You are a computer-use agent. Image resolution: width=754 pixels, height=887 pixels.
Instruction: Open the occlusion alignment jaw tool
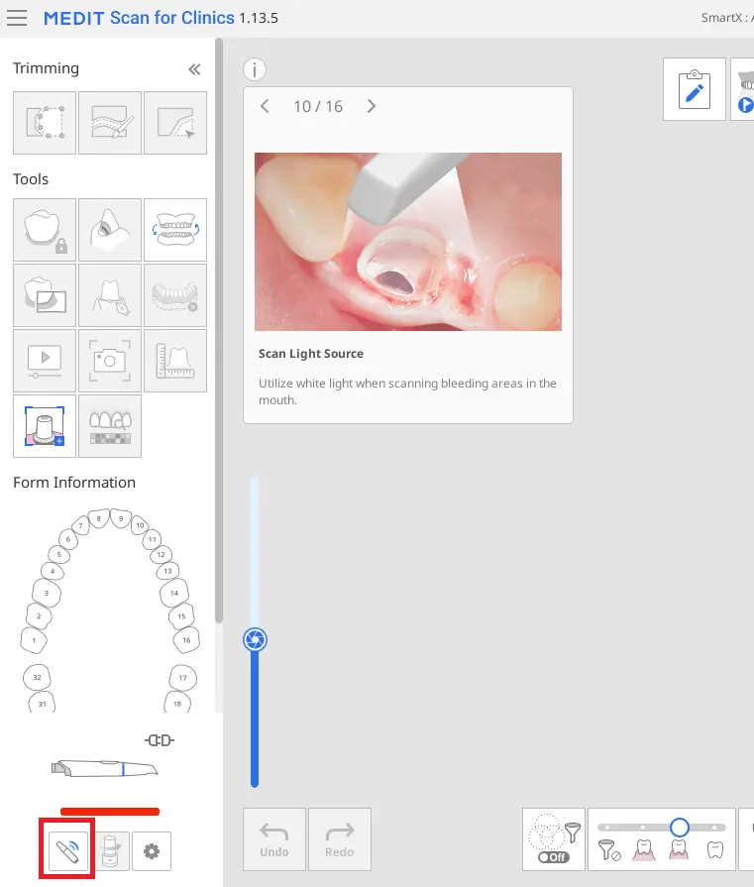[175, 229]
